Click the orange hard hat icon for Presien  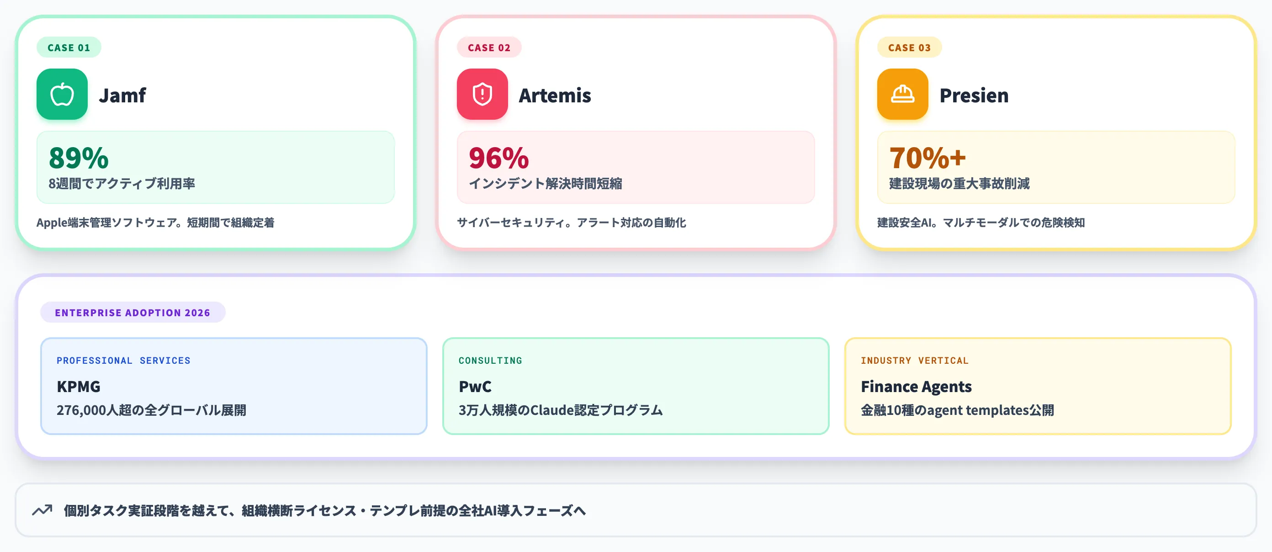(903, 94)
